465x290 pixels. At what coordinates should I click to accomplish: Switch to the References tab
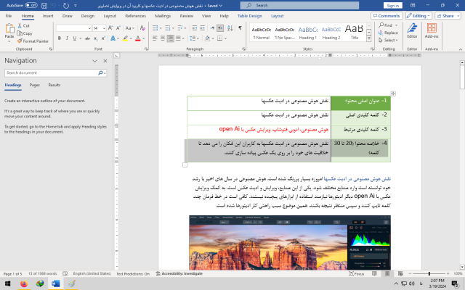pos(136,16)
